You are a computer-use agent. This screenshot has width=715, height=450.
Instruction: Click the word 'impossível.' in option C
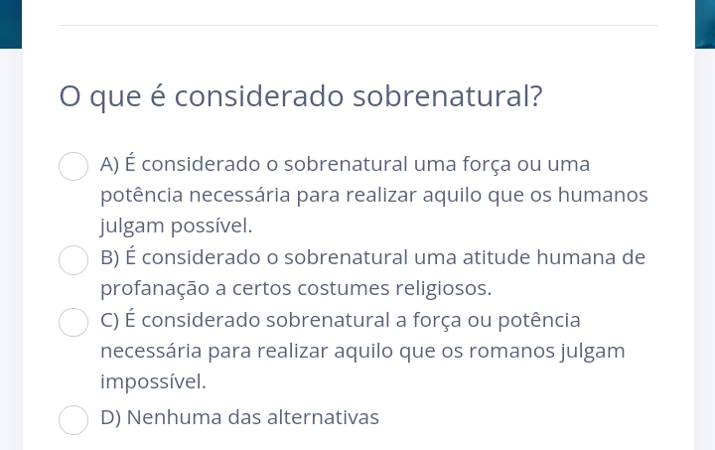pos(153,382)
